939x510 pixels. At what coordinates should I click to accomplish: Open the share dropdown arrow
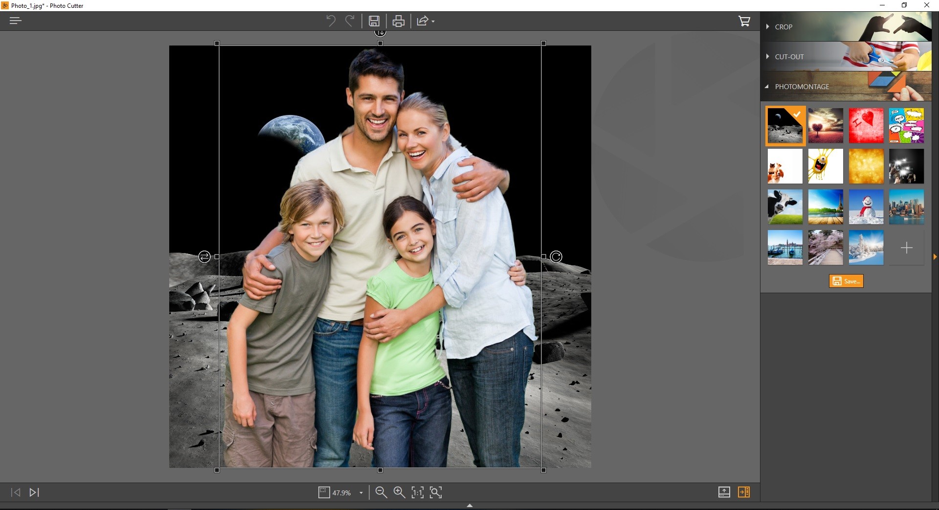click(433, 22)
